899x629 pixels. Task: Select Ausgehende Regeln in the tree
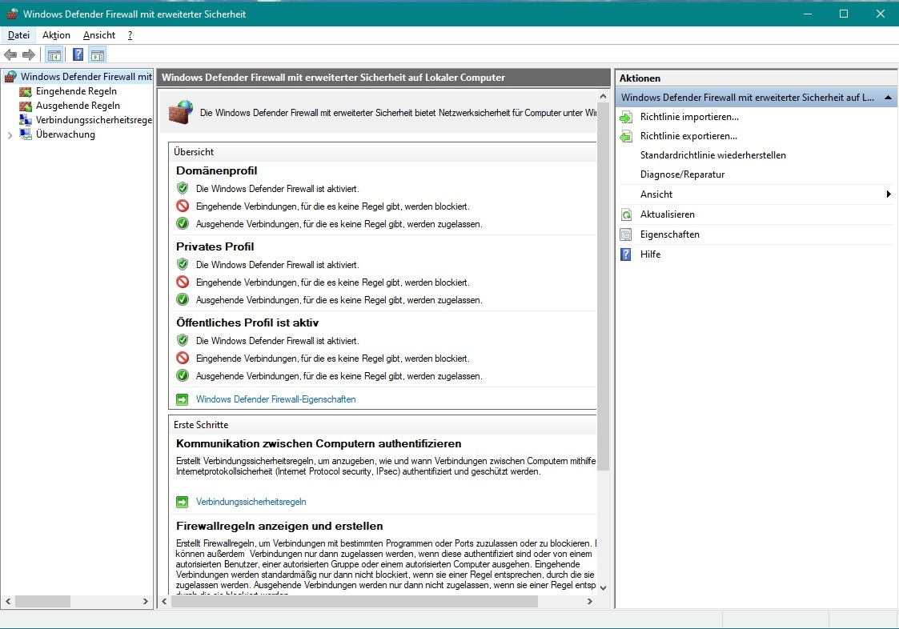tap(78, 106)
